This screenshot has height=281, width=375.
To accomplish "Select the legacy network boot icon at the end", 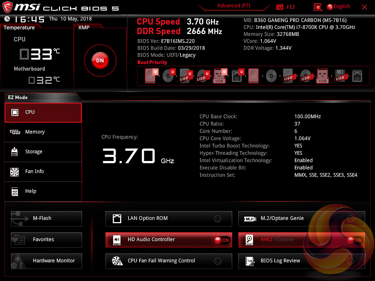I will coord(357,76).
